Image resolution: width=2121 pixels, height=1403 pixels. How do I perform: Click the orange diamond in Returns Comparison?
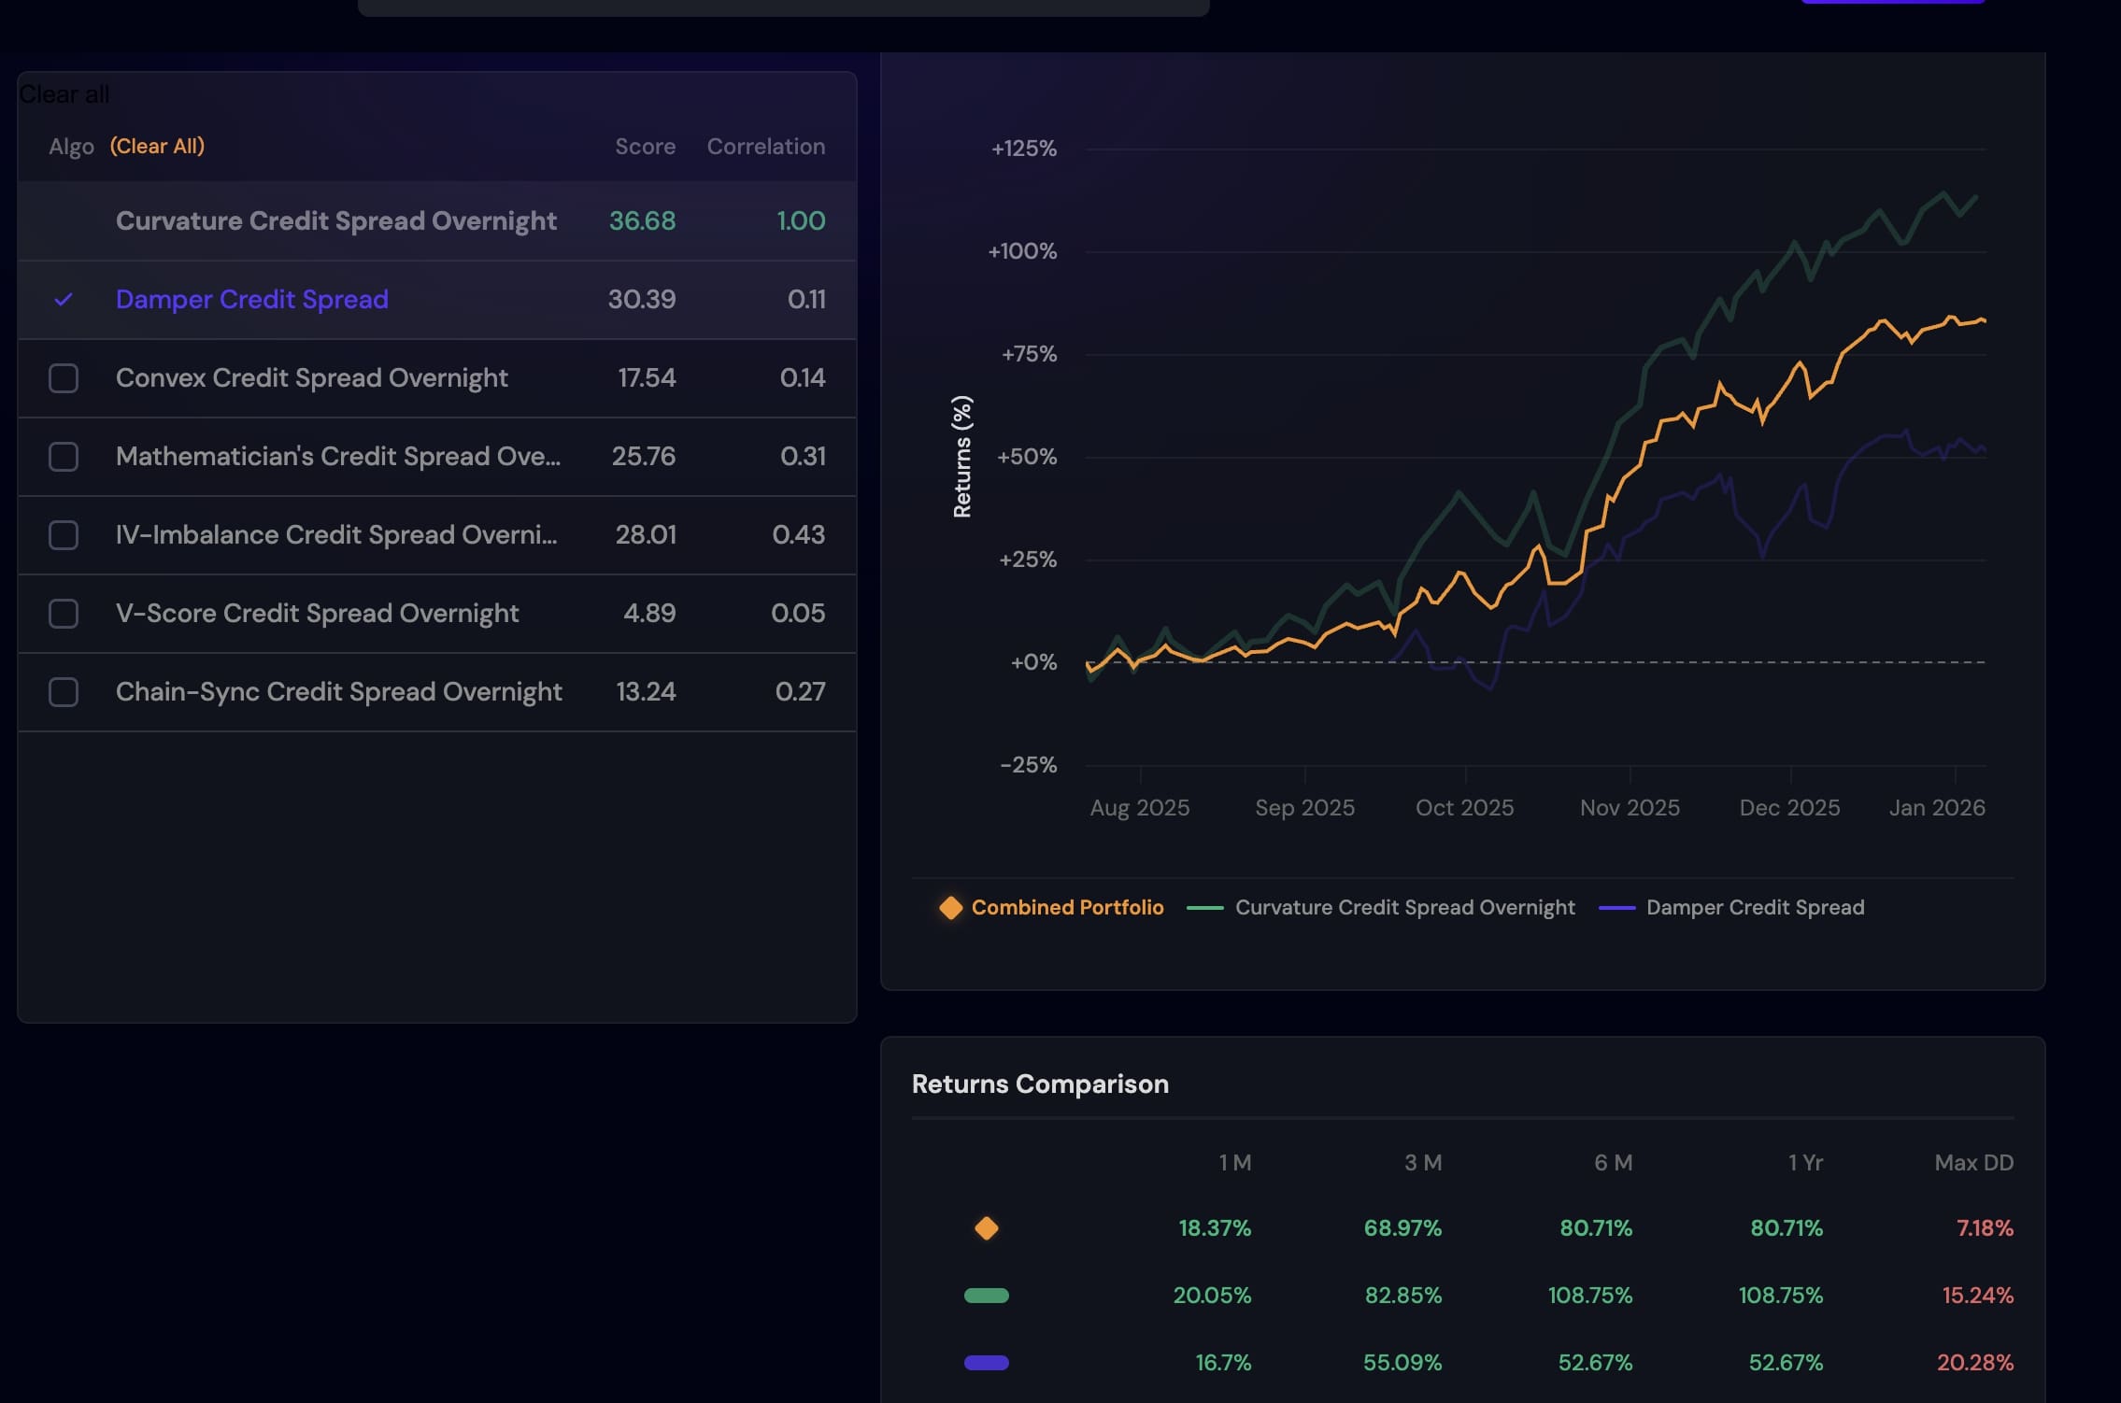tap(986, 1228)
